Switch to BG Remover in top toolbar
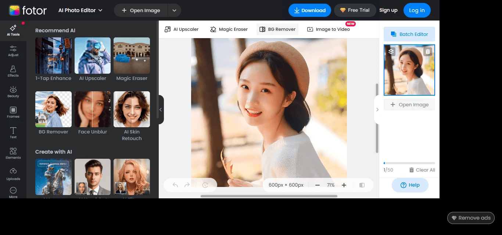 tap(277, 29)
